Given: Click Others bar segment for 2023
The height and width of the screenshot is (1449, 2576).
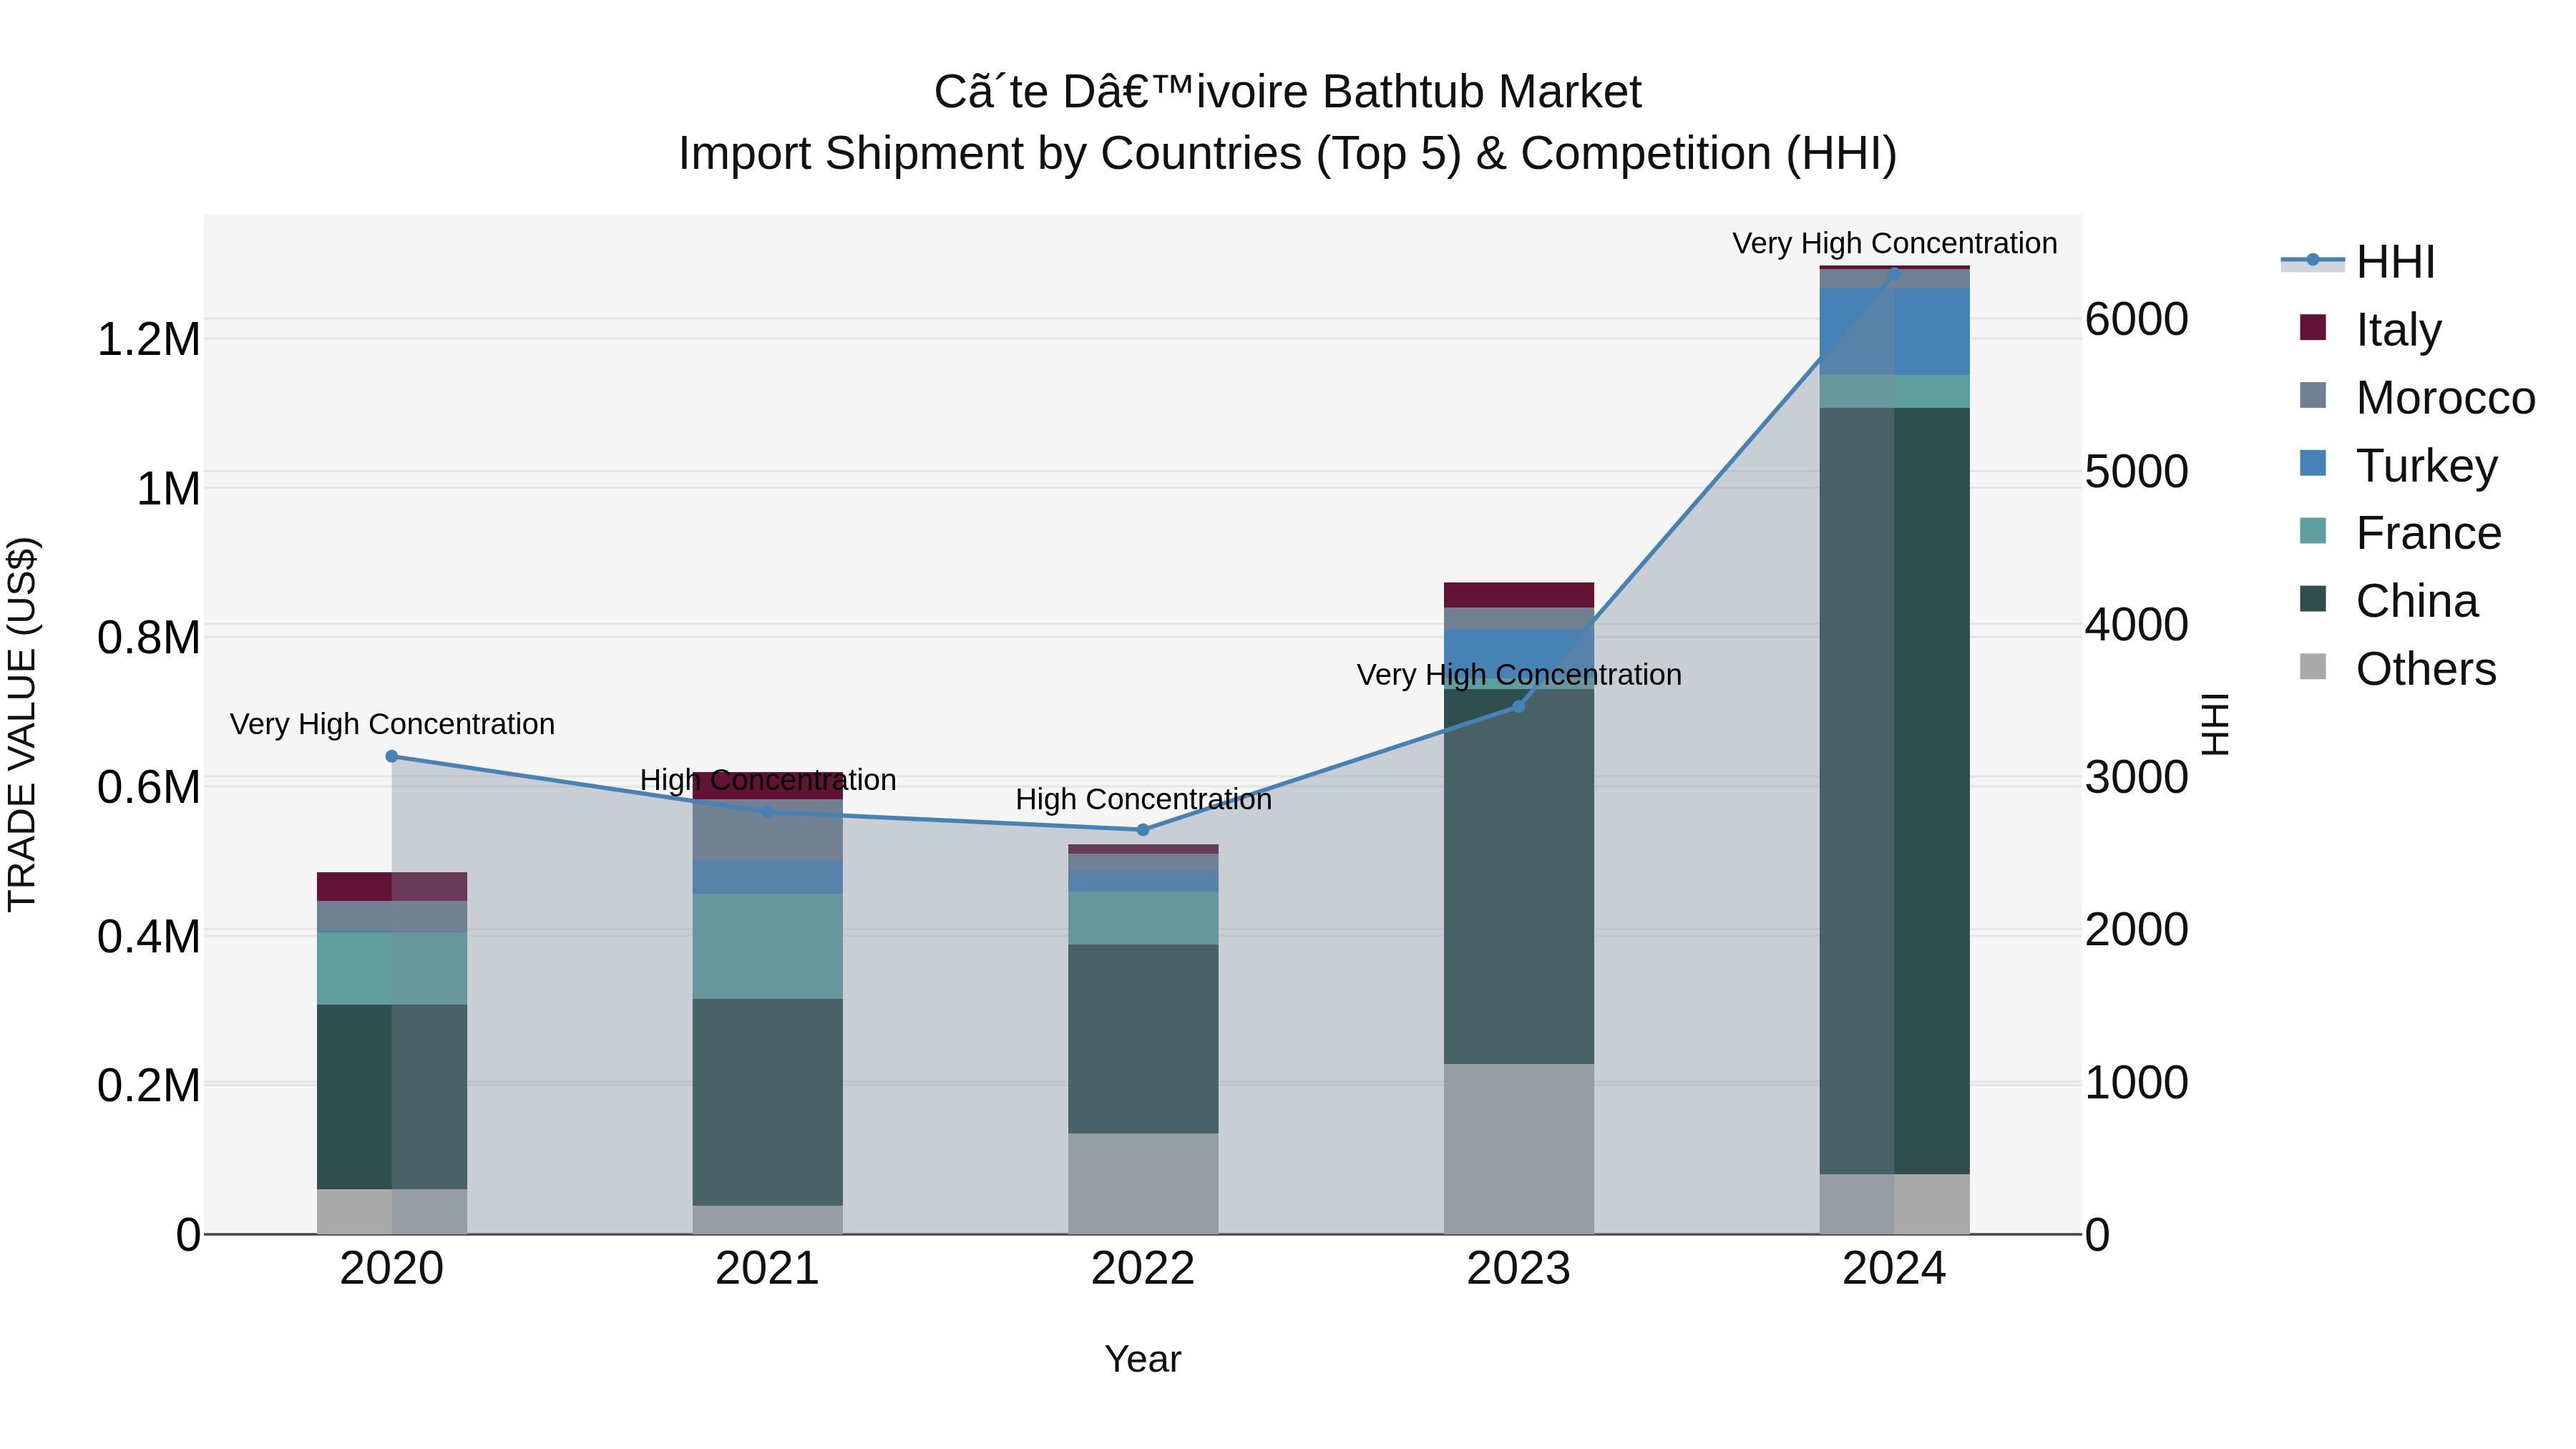Looking at the screenshot, I should coord(1519,1149).
